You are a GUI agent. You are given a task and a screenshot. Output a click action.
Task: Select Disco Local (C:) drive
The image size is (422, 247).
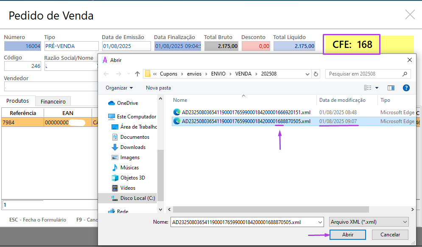coord(137,198)
